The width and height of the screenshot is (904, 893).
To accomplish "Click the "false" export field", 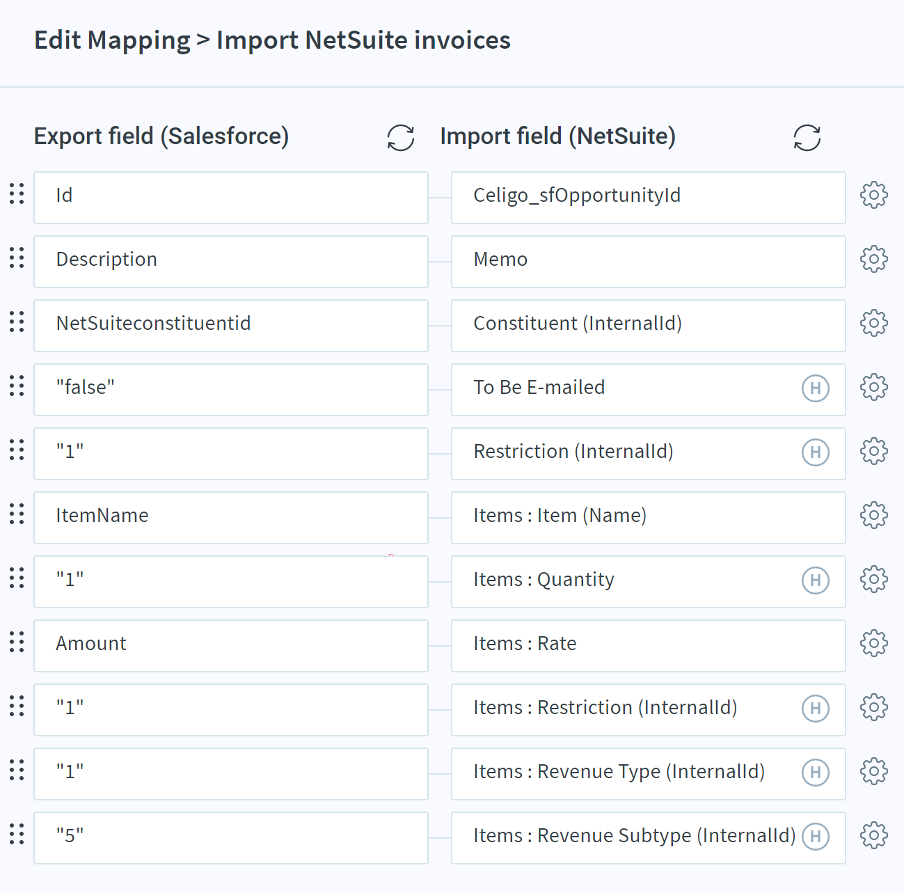I will pos(231,390).
